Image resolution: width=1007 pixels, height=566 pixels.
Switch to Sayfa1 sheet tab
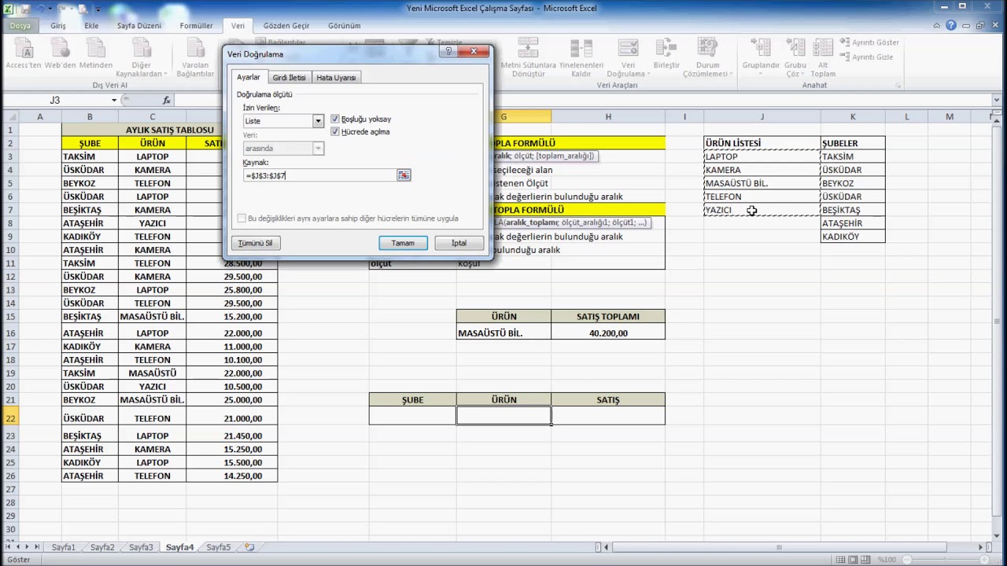[x=64, y=547]
